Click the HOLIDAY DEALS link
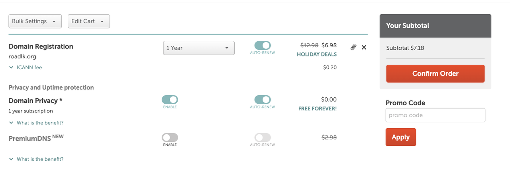 (x=317, y=54)
